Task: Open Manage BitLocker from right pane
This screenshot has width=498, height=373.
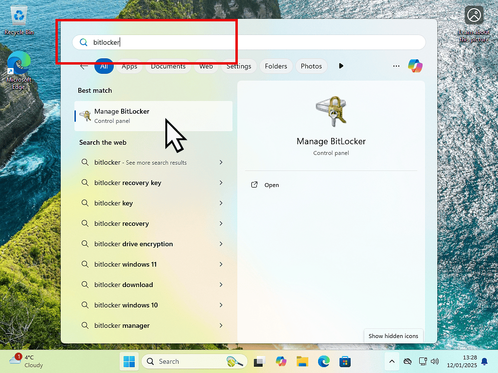Action: (x=271, y=185)
